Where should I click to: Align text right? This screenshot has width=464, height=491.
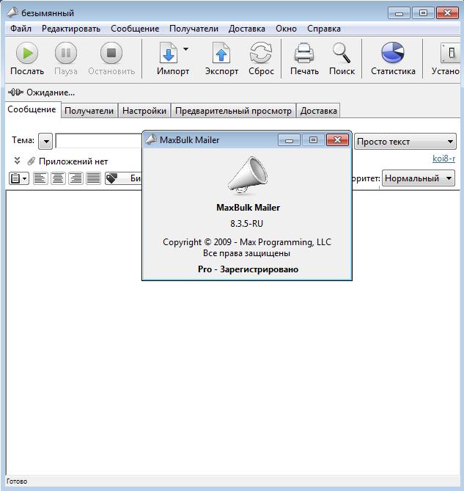coord(76,178)
